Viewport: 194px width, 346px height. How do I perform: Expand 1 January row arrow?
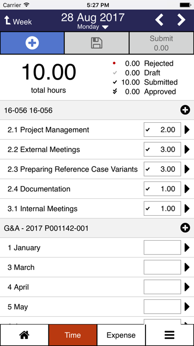pyautogui.click(x=187, y=248)
